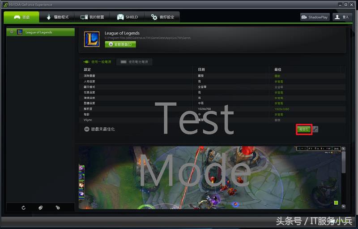This screenshot has height=229, width=358.
Task: Select the plugged-in power settings tab
Action: (97, 62)
